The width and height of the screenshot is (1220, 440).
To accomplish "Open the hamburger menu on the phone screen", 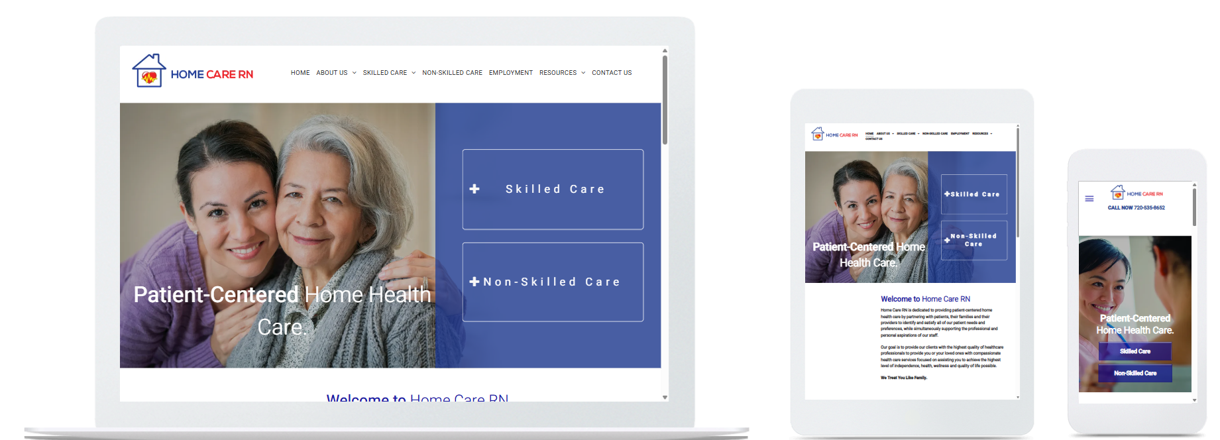I will (x=1089, y=199).
